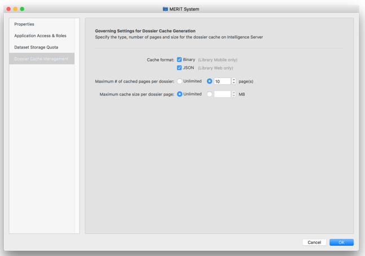This screenshot has width=365, height=256.
Task: Click 'Maximum cache size per dossier page:' label
Action: coord(137,94)
